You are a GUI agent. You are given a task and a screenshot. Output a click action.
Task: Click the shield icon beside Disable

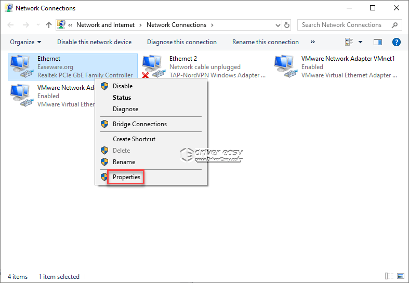tap(104, 86)
